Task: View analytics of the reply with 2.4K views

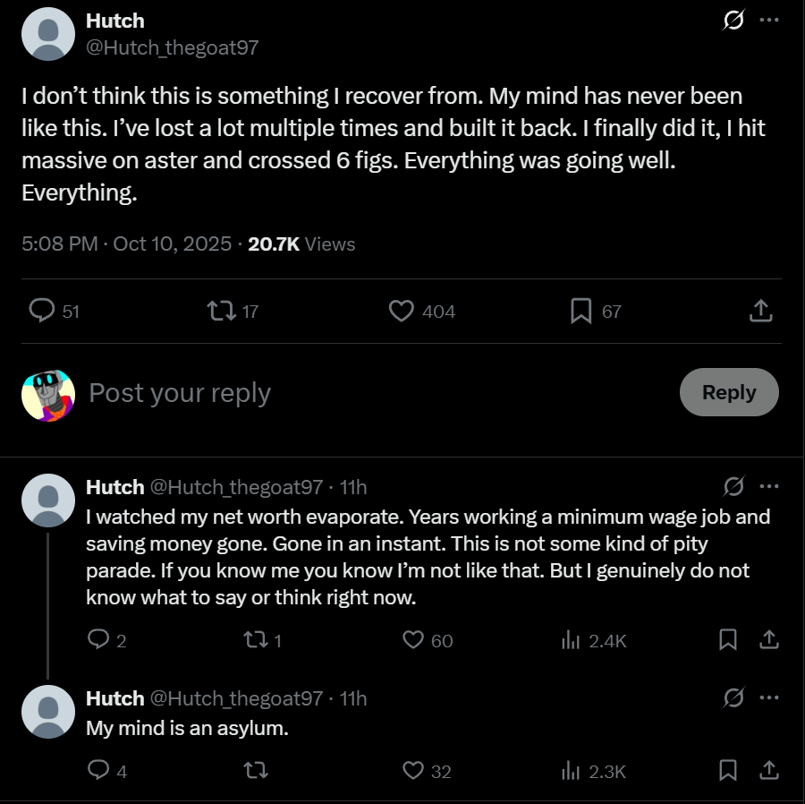Action: pos(570,640)
